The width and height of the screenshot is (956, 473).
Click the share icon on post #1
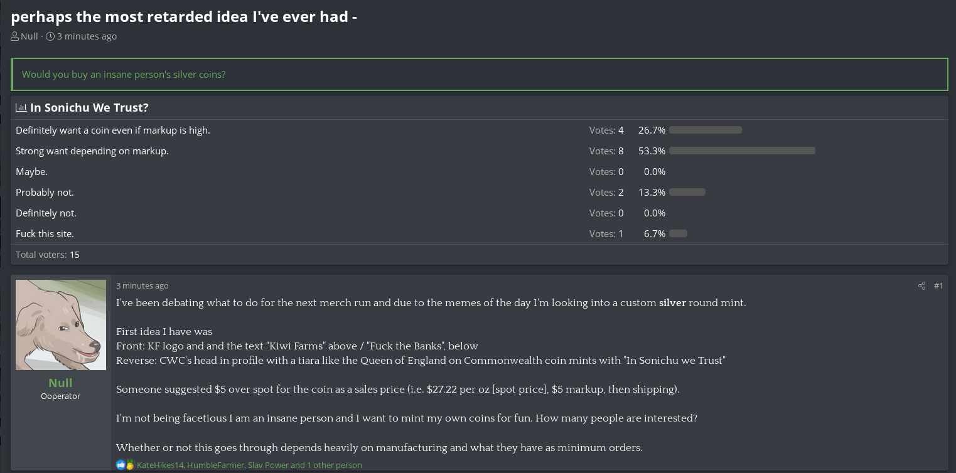tap(921, 286)
